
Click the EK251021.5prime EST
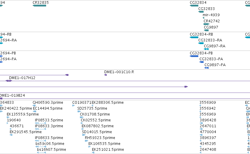[x=93, y=153]
